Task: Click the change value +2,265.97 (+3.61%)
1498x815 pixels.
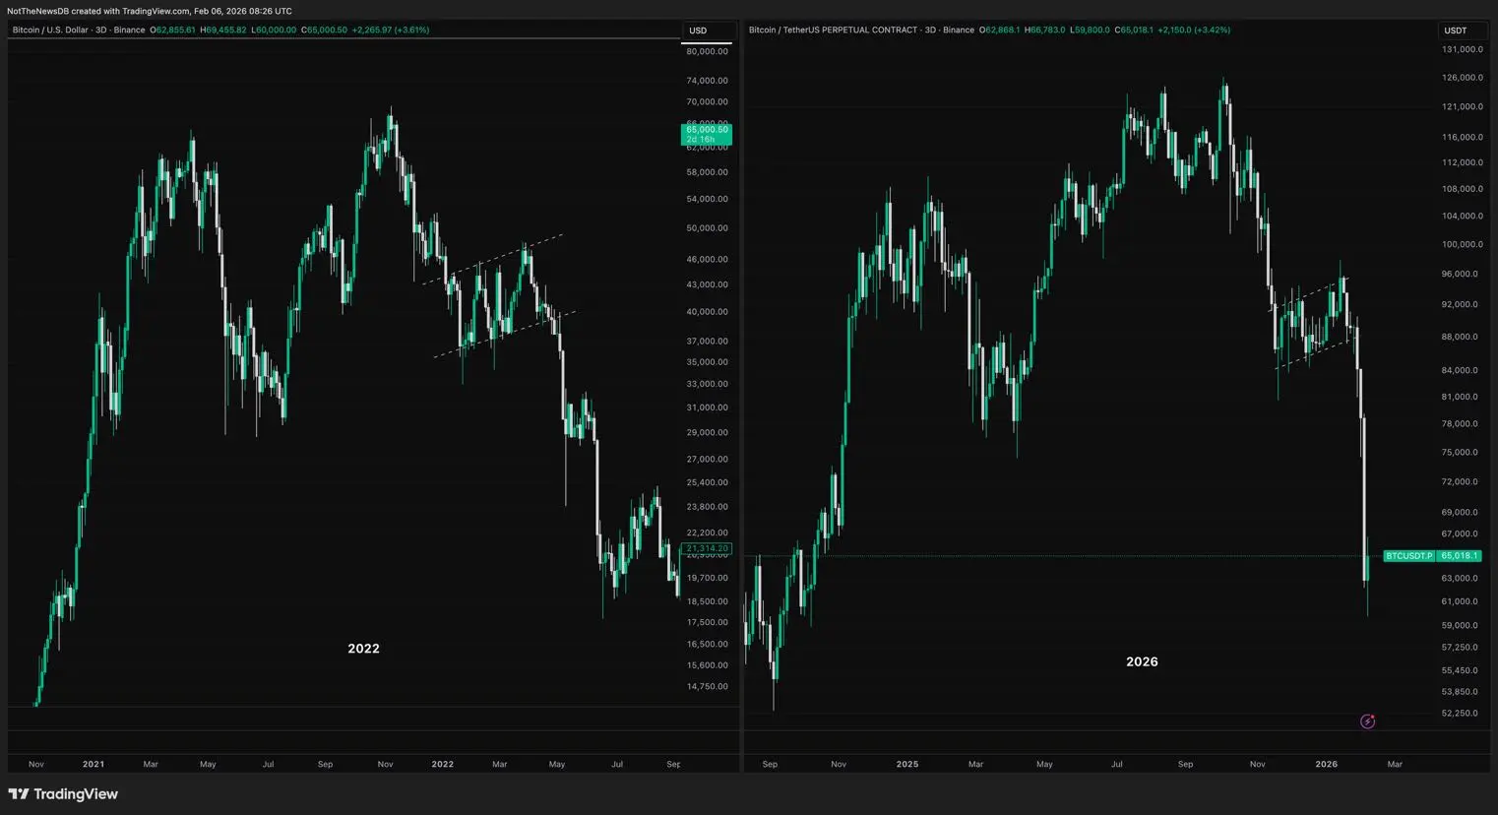Action: pos(390,30)
